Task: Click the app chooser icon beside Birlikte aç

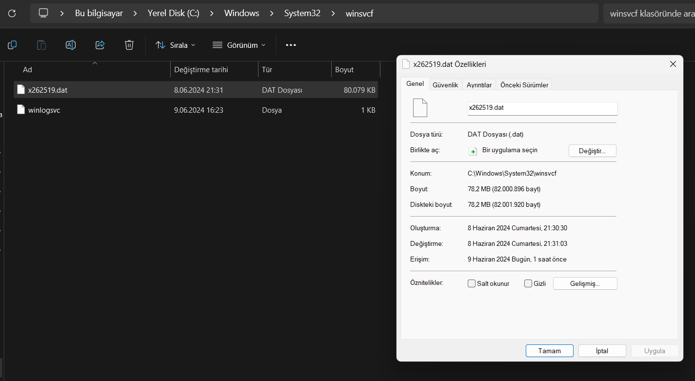Action: 473,151
